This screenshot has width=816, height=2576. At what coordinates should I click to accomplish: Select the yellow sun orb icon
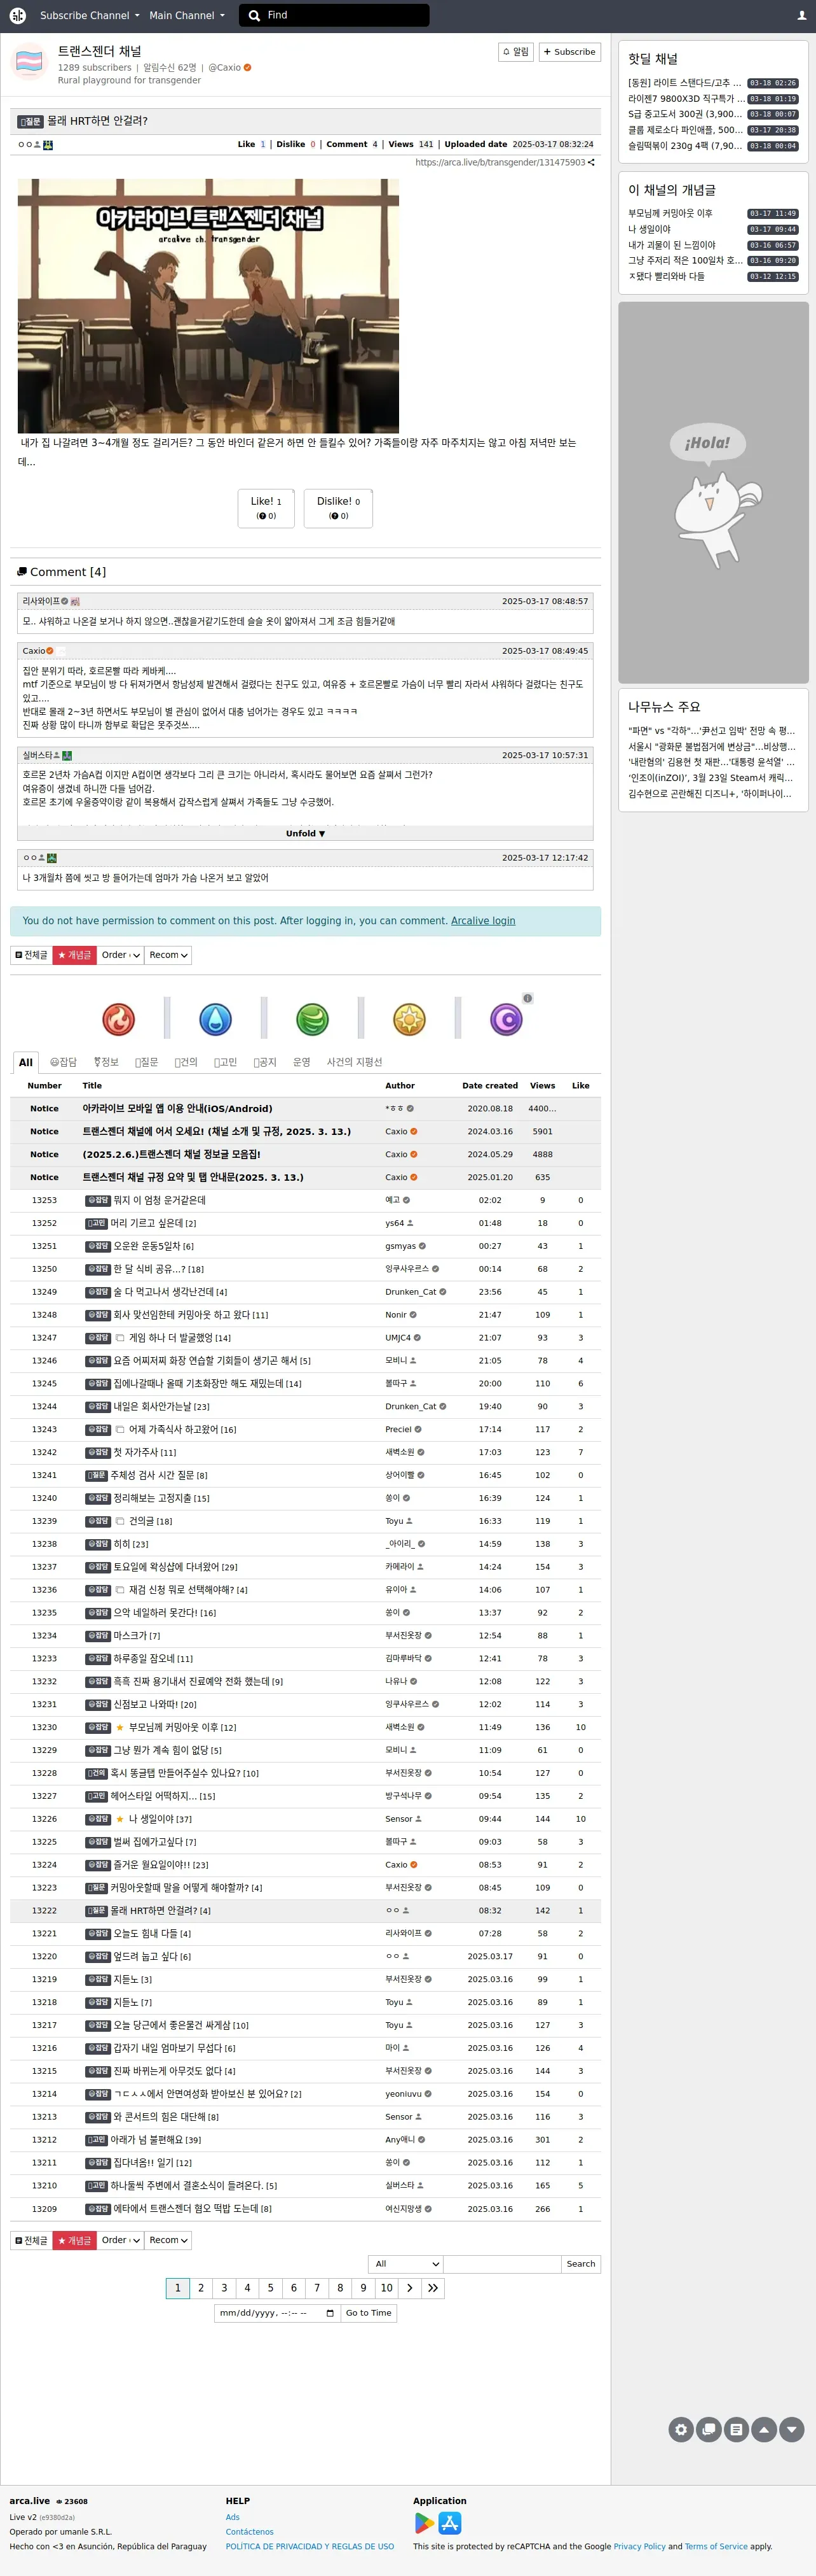409,1019
